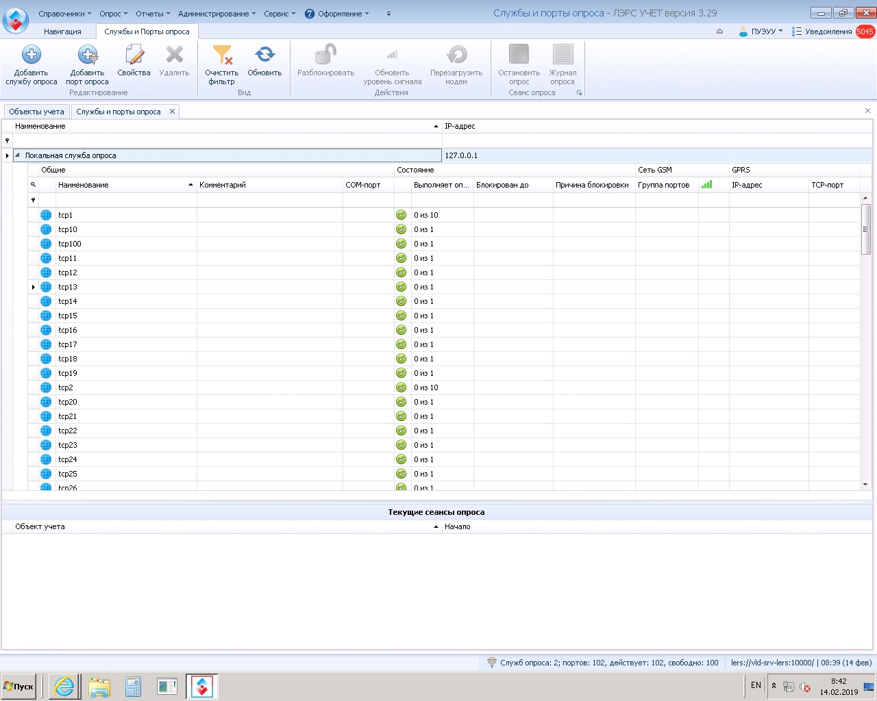Click the blue help icon next to Оформление
This screenshot has width=877, height=701.
(310, 14)
